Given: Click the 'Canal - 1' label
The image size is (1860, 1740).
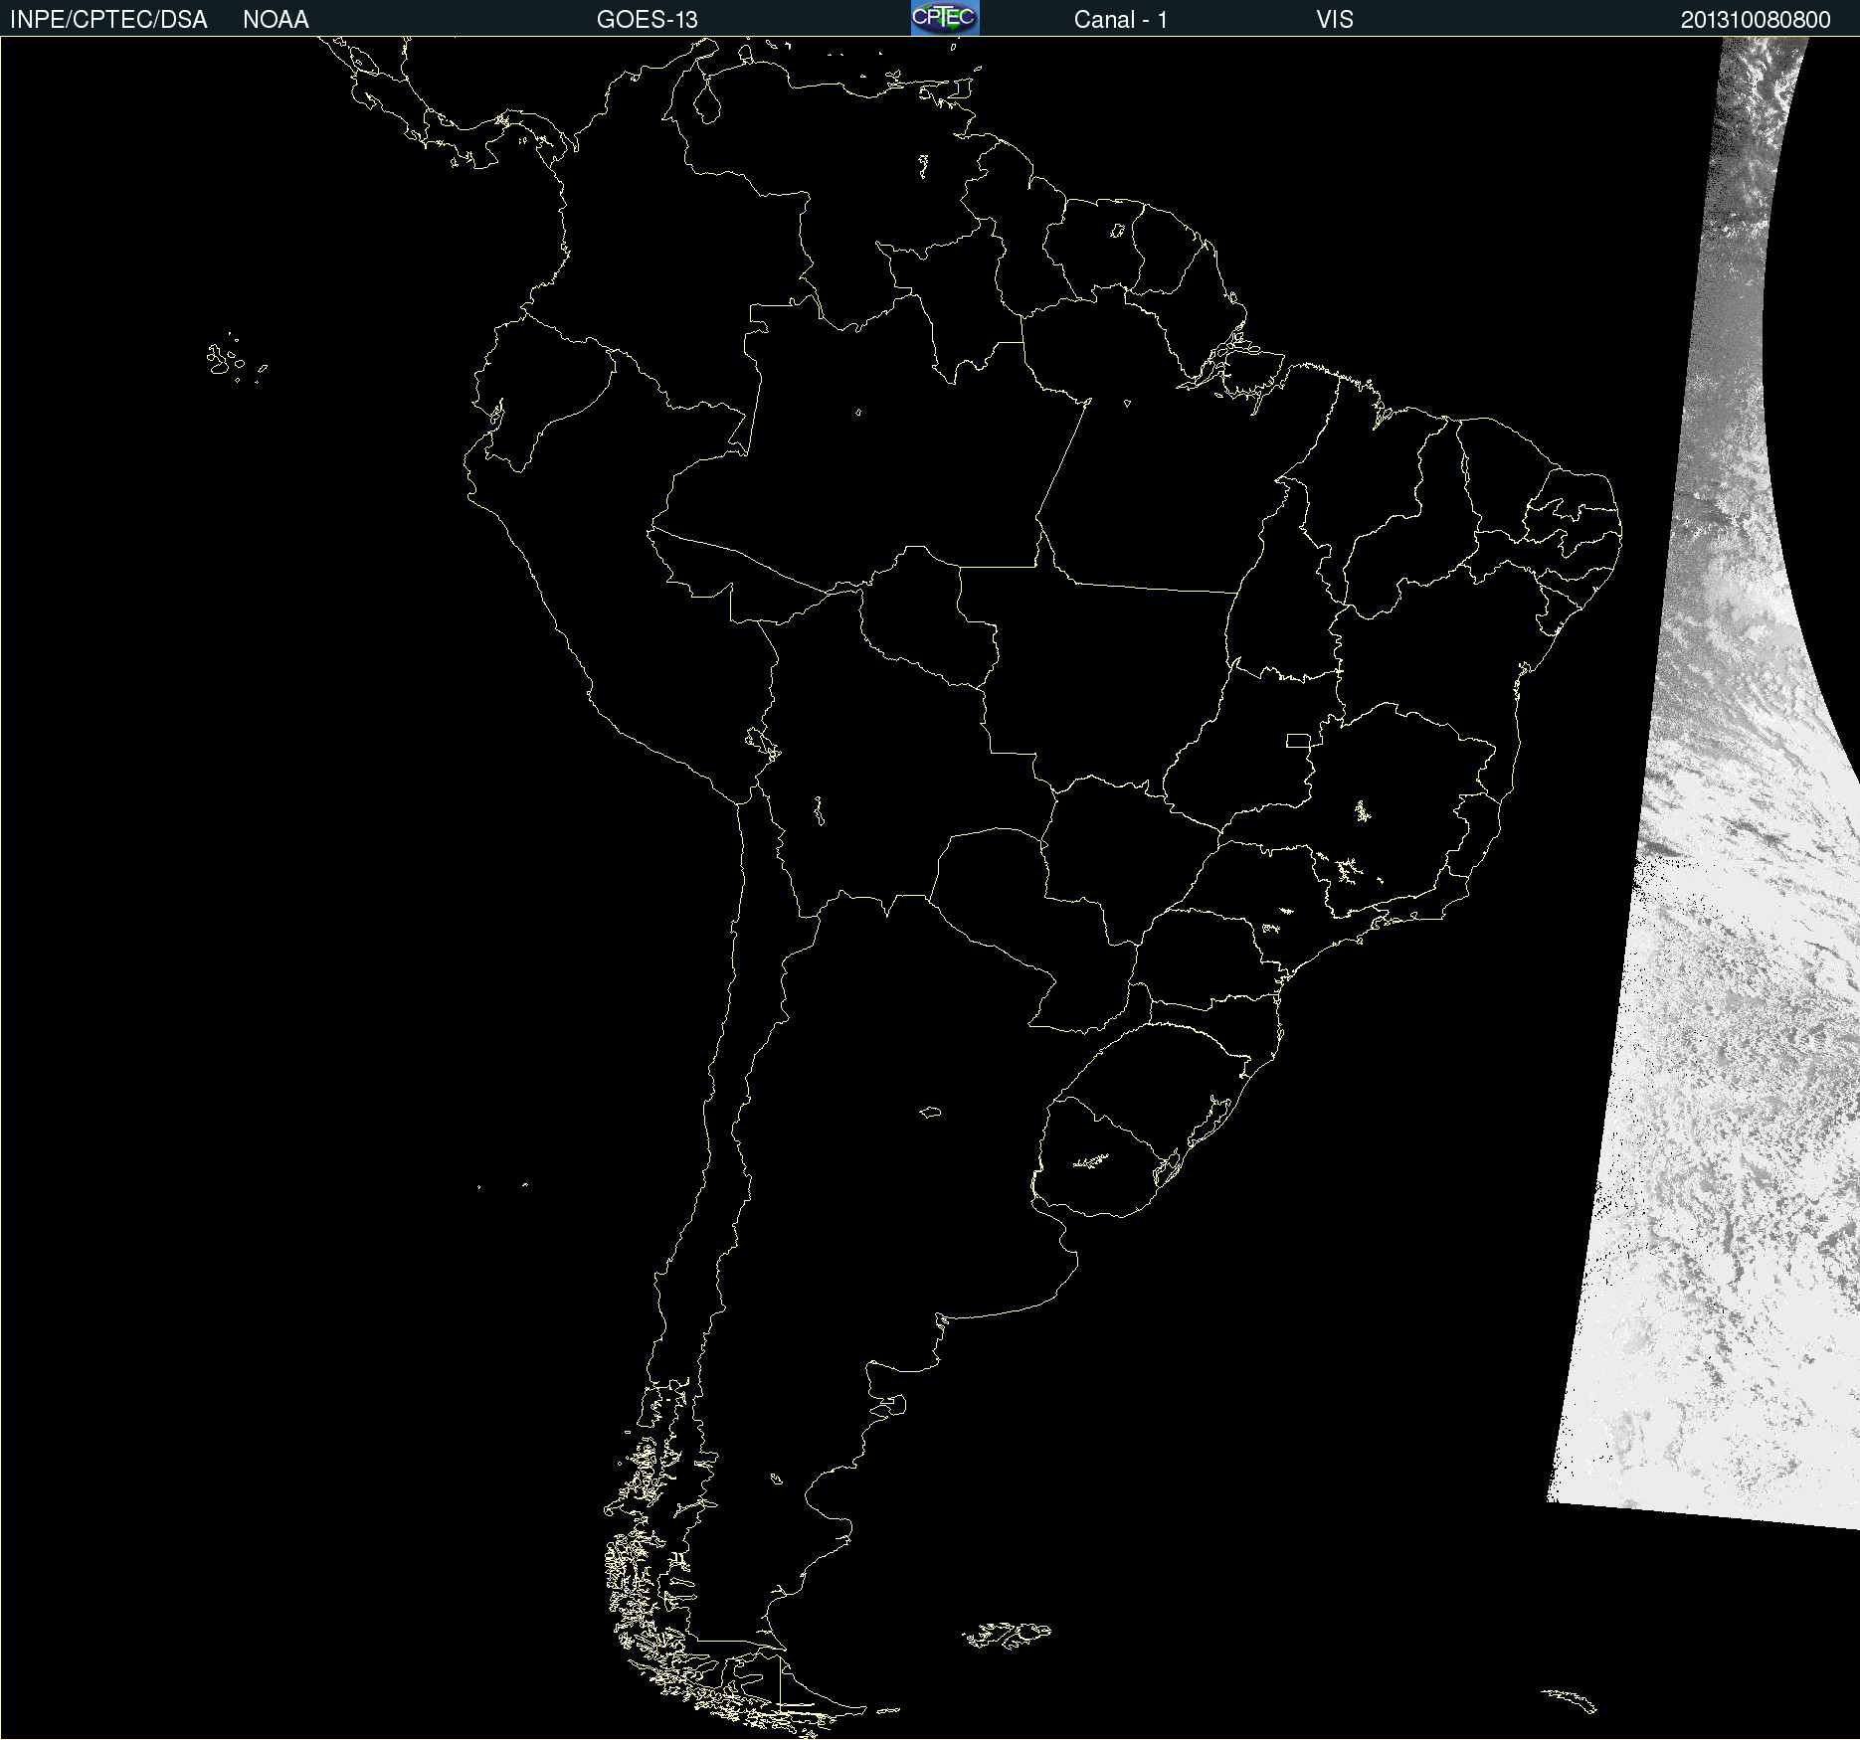Looking at the screenshot, I should coord(1121,20).
